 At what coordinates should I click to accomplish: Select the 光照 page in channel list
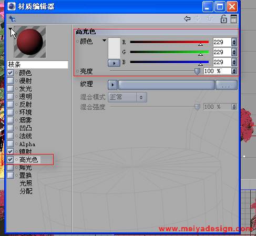pos(26,183)
